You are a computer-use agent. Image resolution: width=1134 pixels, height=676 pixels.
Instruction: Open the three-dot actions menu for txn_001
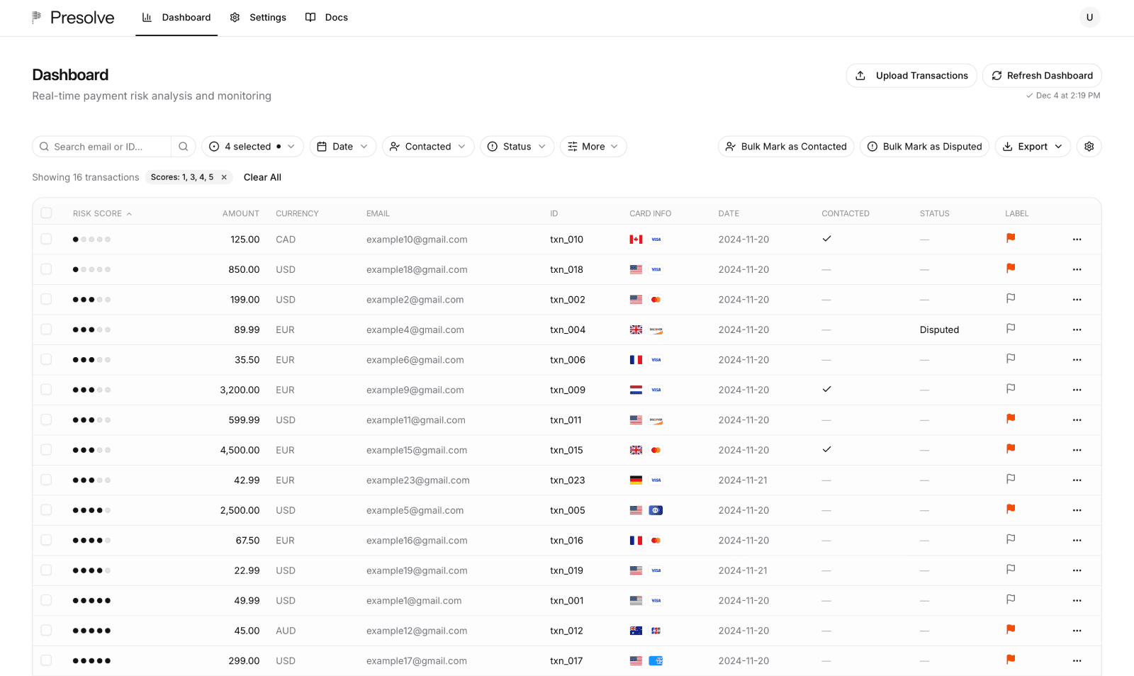tap(1077, 599)
